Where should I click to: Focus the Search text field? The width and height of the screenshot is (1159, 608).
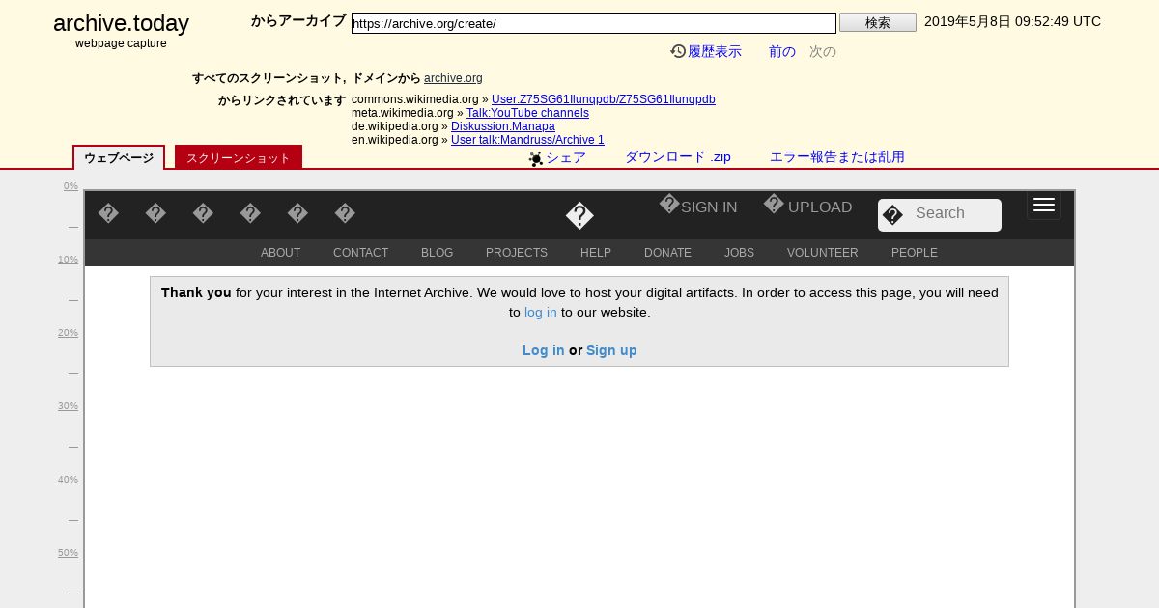coord(954,213)
